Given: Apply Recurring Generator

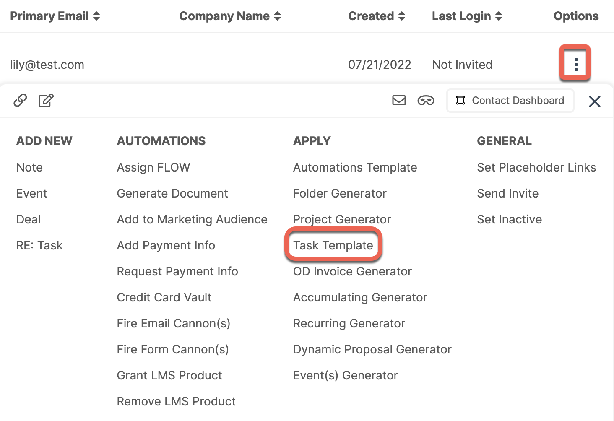Looking at the screenshot, I should [349, 323].
